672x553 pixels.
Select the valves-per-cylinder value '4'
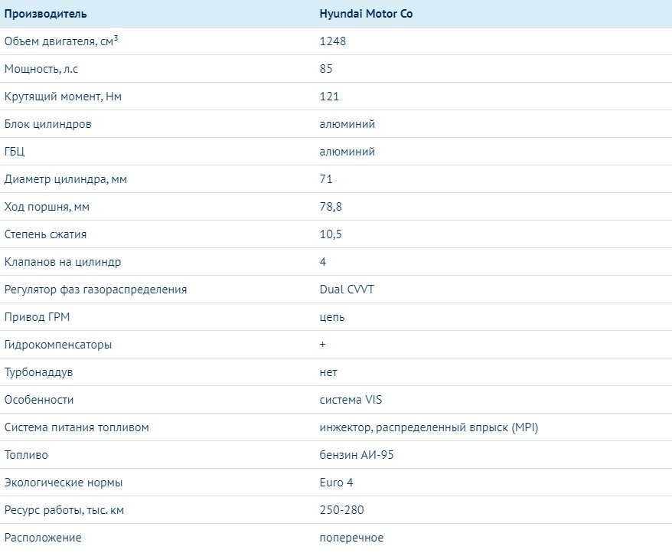(323, 262)
